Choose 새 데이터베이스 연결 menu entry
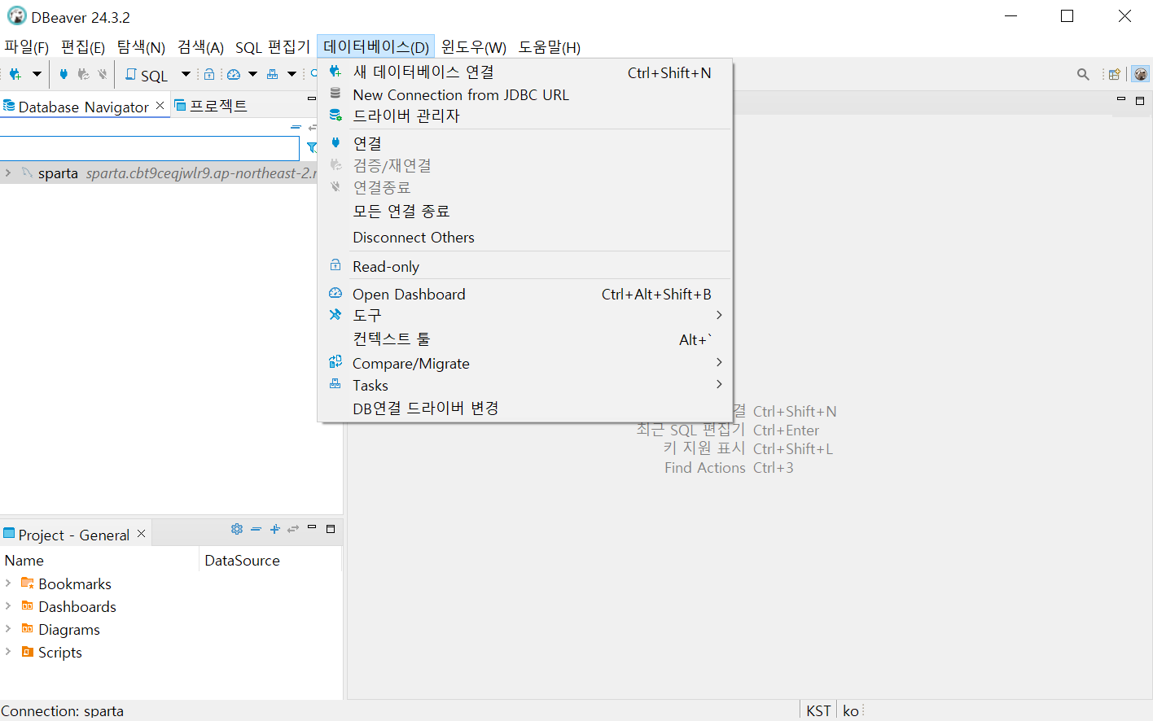Viewport: 1153px width, 721px height. point(525,72)
